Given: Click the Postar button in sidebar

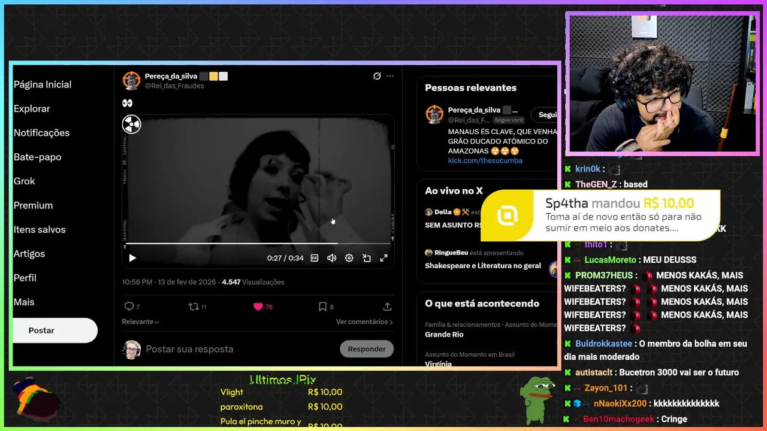Looking at the screenshot, I should coord(55,330).
